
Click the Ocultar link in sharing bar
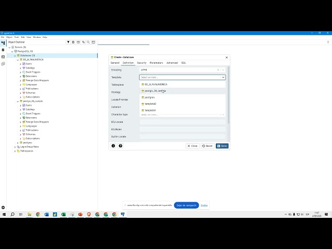click(x=204, y=205)
